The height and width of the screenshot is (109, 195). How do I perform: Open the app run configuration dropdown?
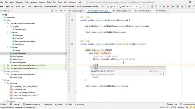click(x=111, y=6)
